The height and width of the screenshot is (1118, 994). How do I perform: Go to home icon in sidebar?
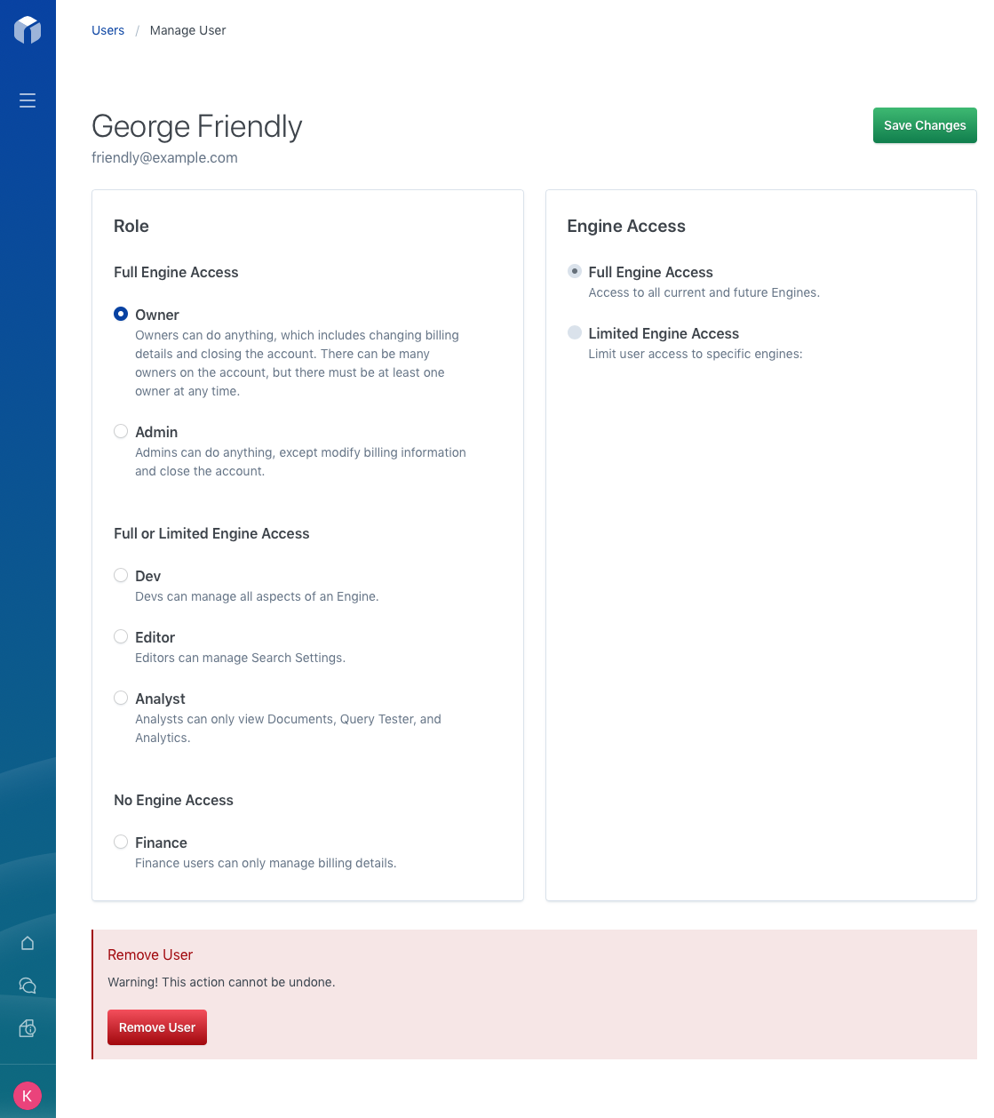pyautogui.click(x=28, y=943)
